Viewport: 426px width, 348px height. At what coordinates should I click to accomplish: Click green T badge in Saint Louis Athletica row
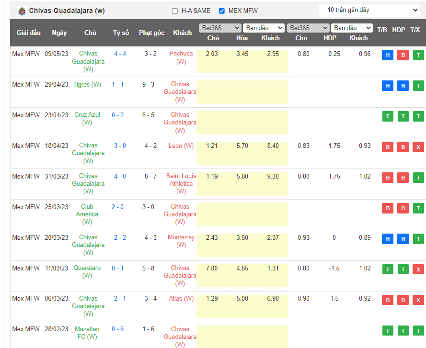coord(418,178)
